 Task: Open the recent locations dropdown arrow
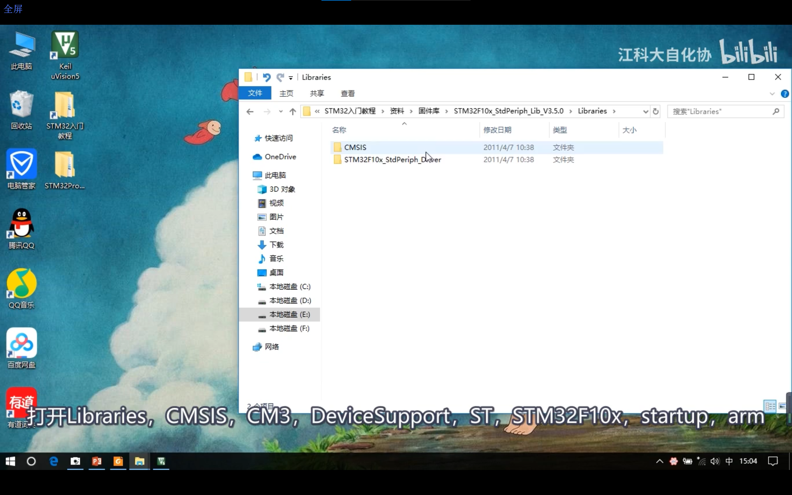tap(281, 112)
